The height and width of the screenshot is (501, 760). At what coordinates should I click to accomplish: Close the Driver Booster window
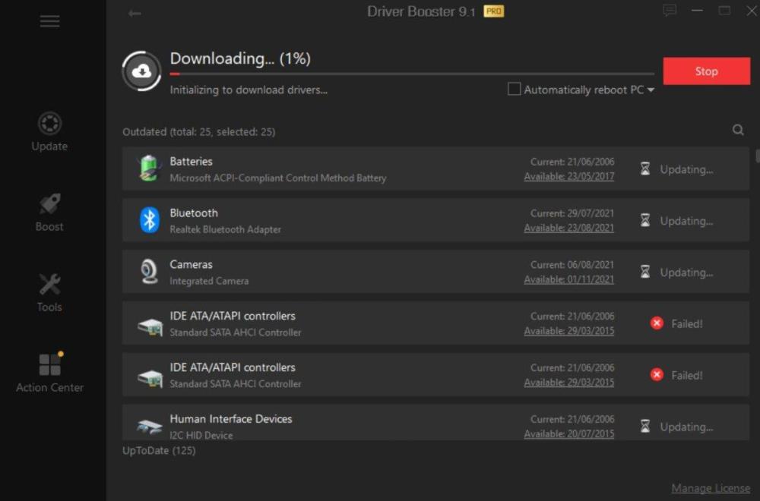[752, 11]
